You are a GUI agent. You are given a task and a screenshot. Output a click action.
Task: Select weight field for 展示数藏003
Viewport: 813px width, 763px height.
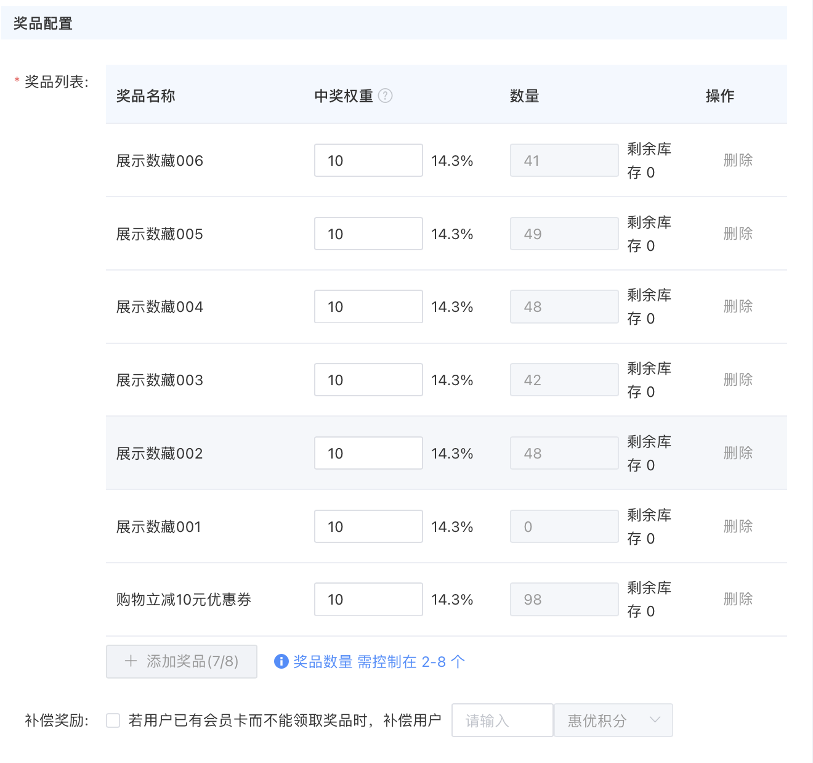click(x=368, y=380)
